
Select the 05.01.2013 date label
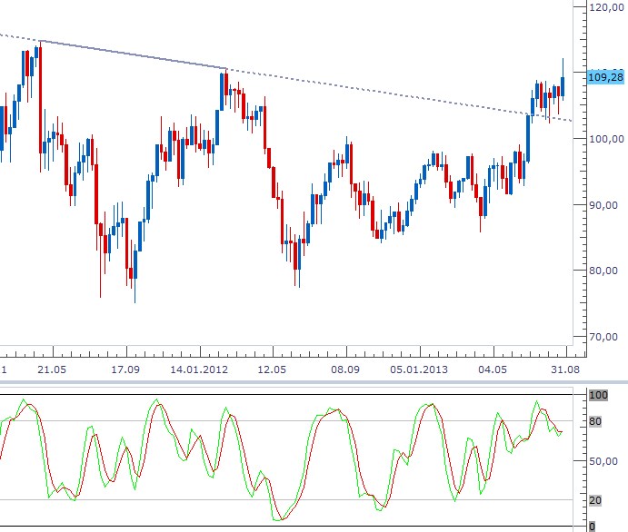click(419, 370)
